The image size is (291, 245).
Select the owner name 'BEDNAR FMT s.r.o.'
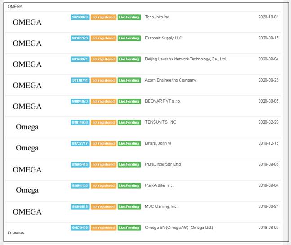point(163,101)
